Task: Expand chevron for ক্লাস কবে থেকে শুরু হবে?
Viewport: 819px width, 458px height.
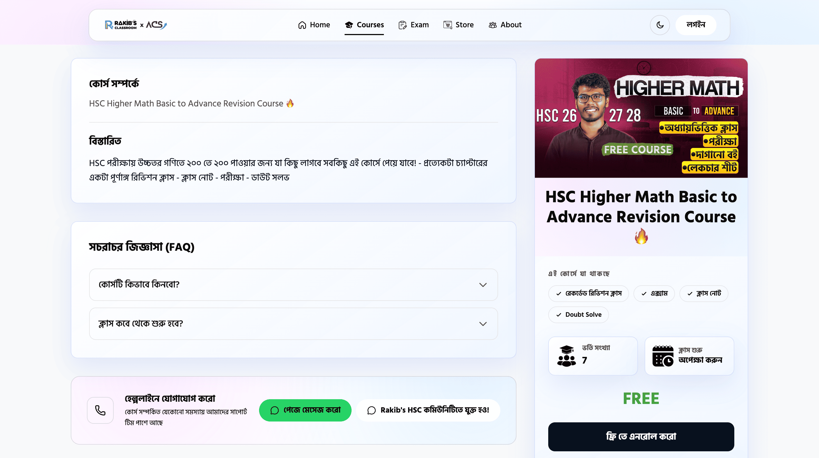Action: coord(483,324)
